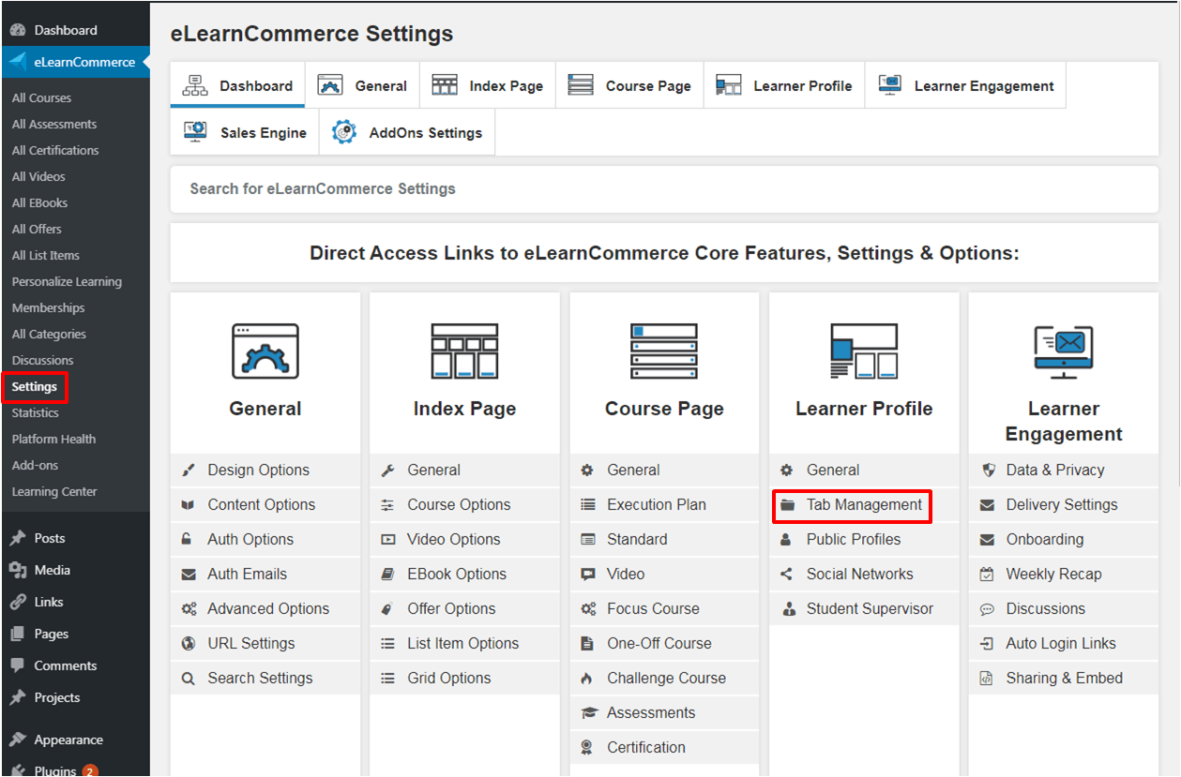Open Settings in the eLearnCommerce sidebar
This screenshot has height=777, width=1181.
(x=35, y=387)
